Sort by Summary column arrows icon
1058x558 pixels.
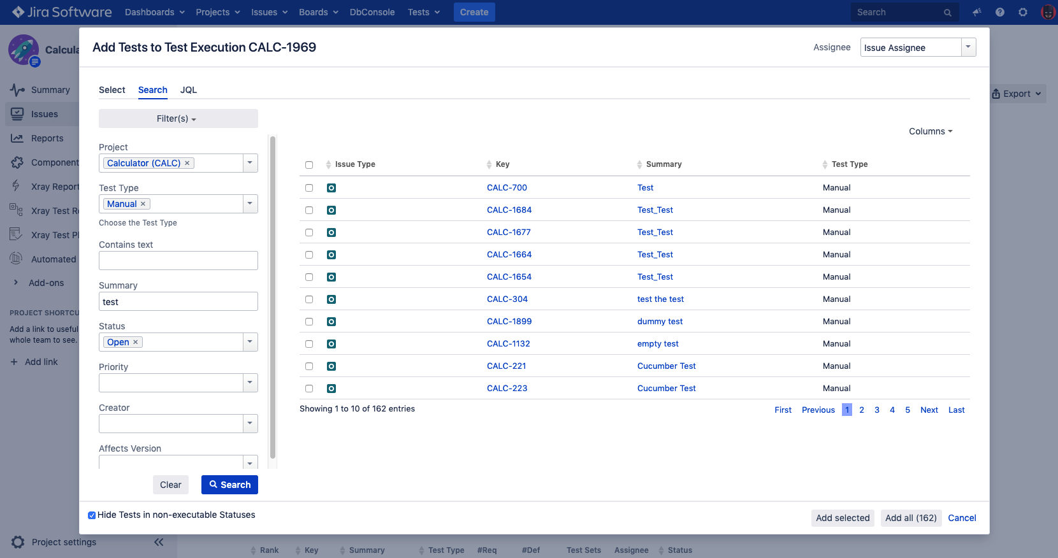click(639, 164)
